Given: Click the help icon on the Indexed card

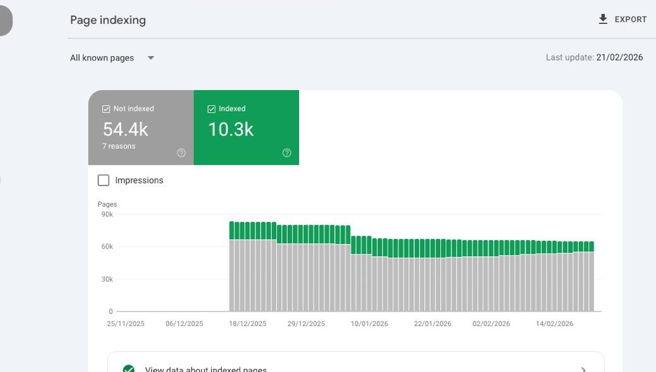Looking at the screenshot, I should (x=286, y=153).
